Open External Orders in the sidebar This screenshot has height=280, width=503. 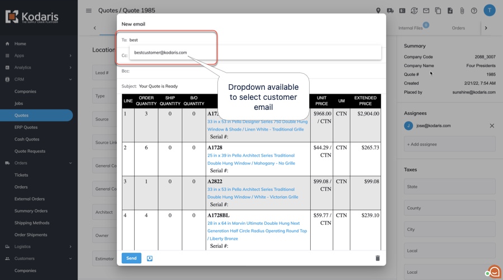(x=30, y=199)
